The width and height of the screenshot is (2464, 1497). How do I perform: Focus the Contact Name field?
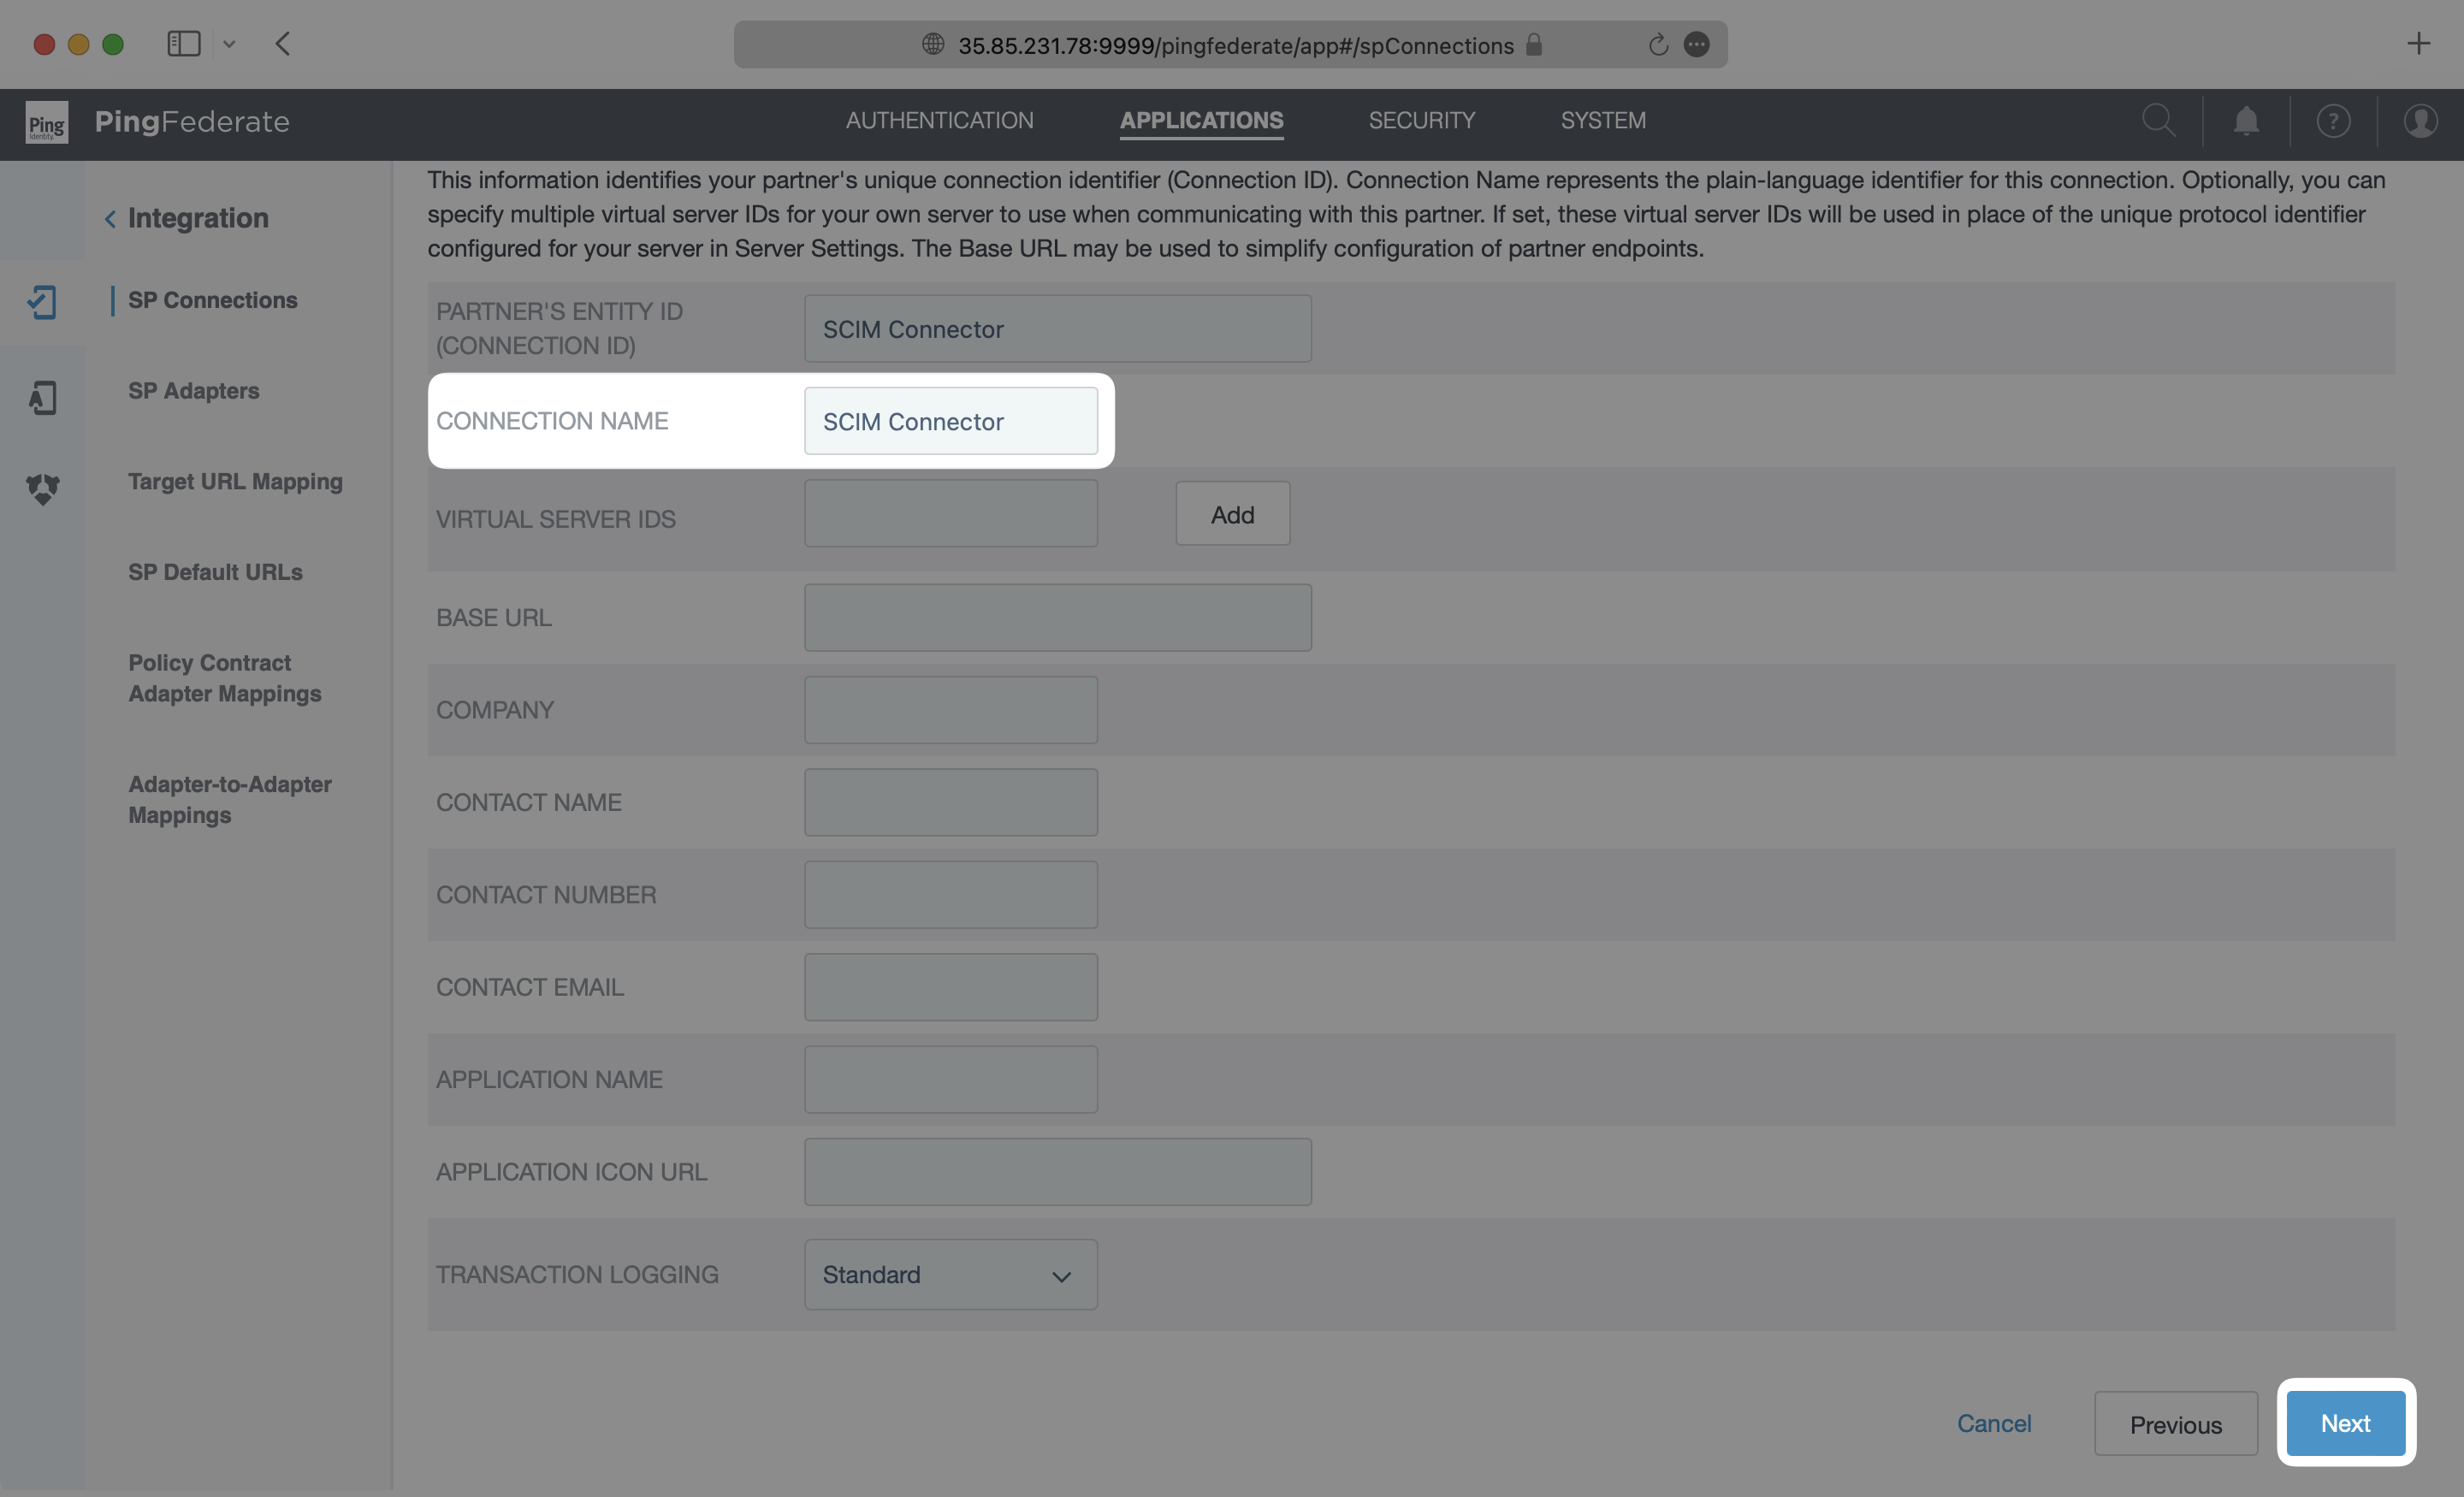click(950, 802)
